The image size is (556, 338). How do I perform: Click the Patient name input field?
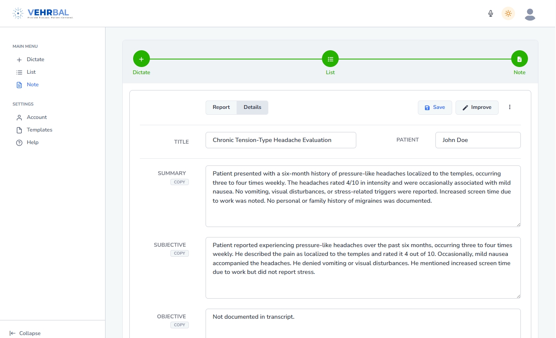(478, 140)
